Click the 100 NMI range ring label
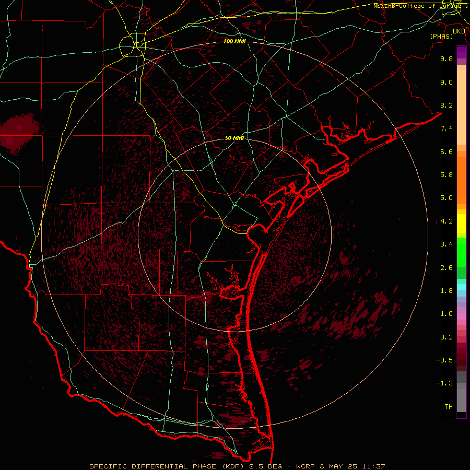This screenshot has width=470, height=470. point(234,41)
